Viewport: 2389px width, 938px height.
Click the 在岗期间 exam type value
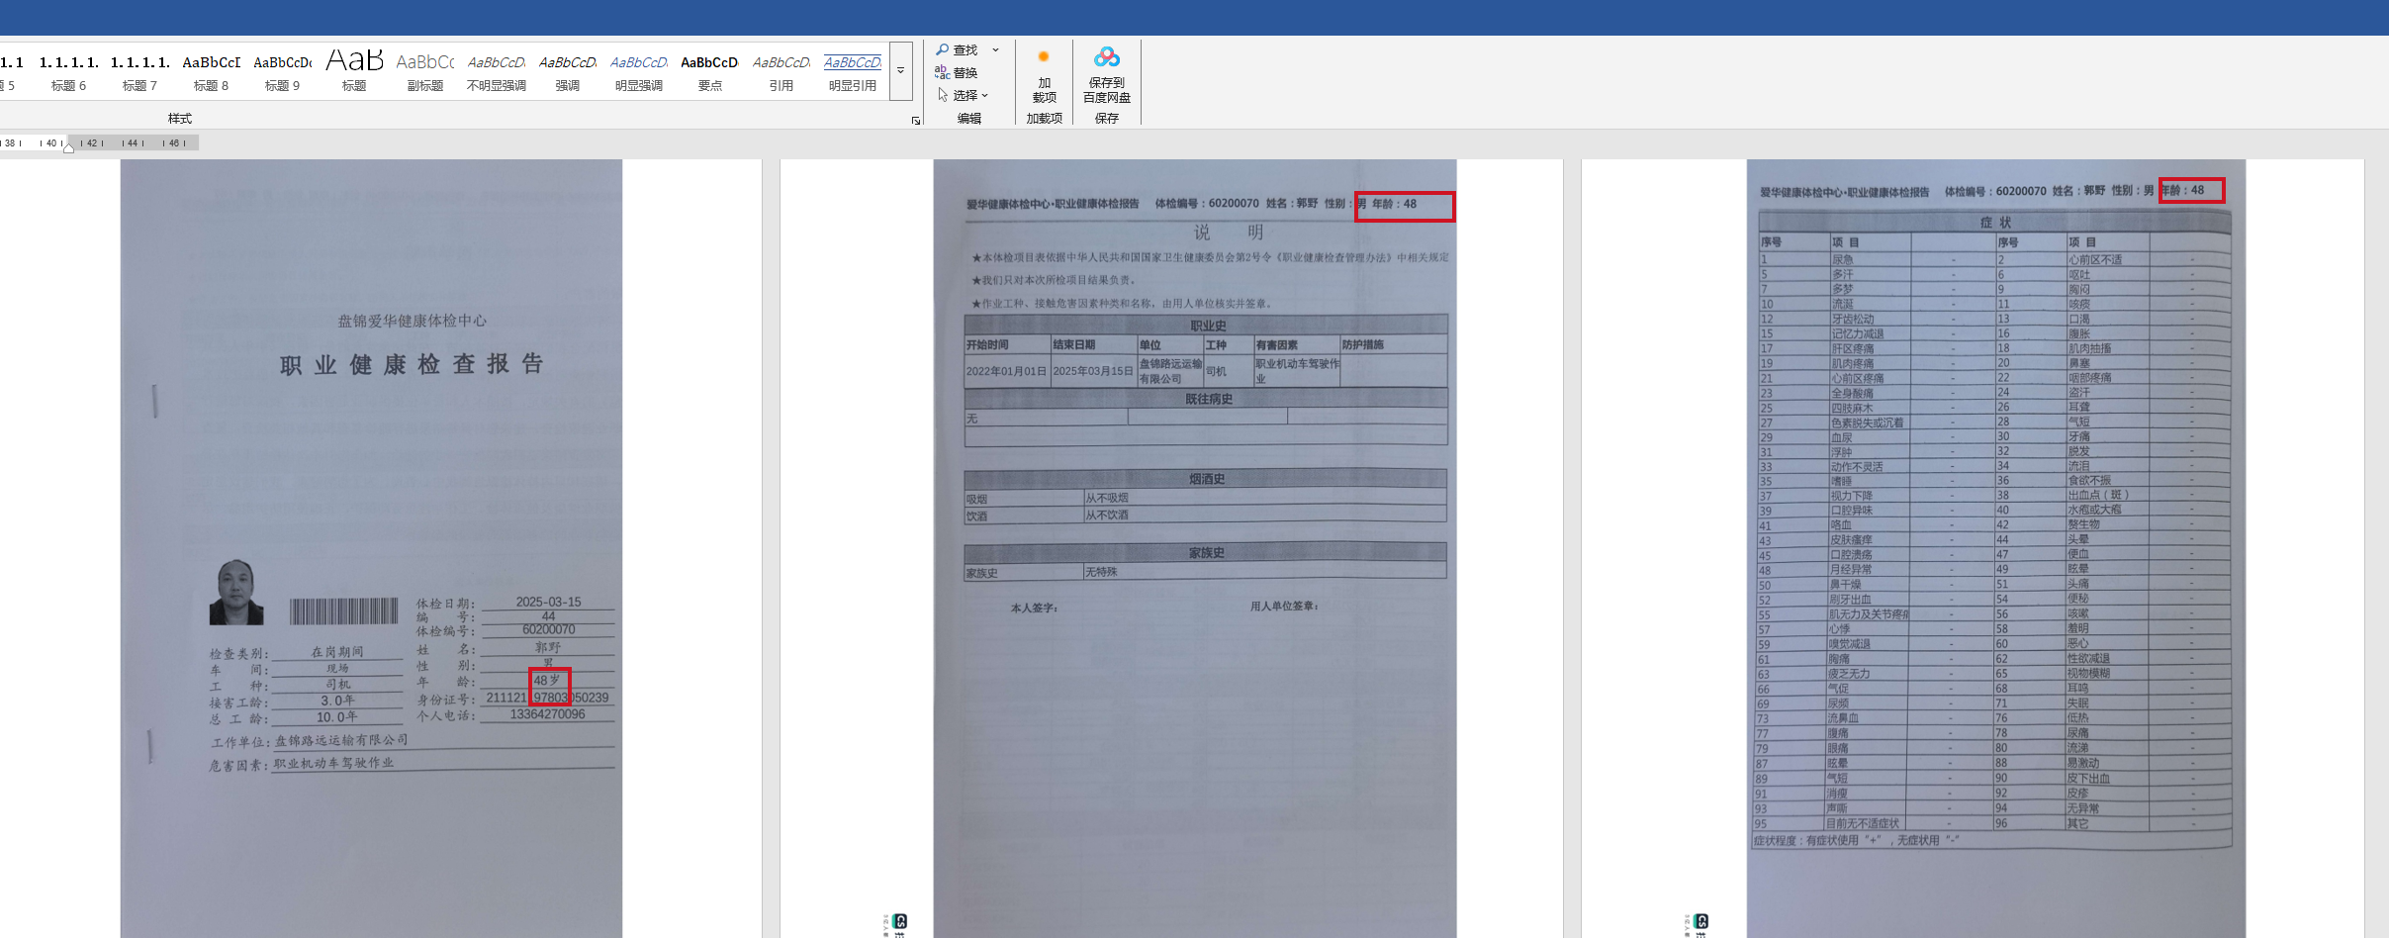(337, 652)
